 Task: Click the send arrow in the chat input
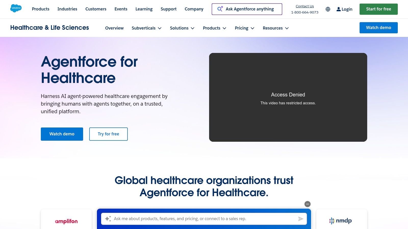[x=301, y=219]
